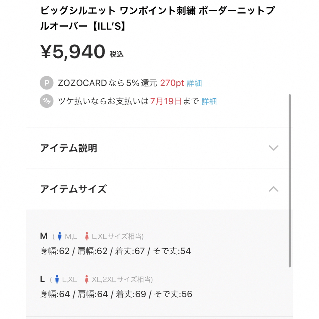The image size is (319, 319).
Task: Expand the アイテム説明 chevron arrow
Action: (x=274, y=148)
